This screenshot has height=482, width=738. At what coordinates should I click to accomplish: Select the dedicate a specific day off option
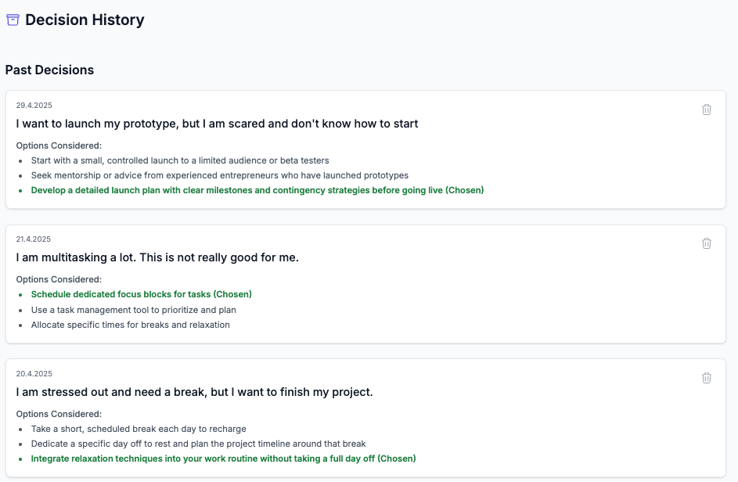[198, 444]
